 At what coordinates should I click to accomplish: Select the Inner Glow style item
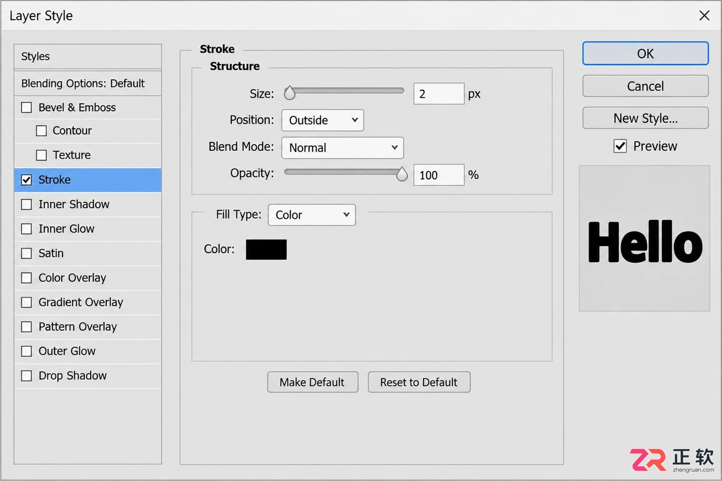pyautogui.click(x=88, y=229)
